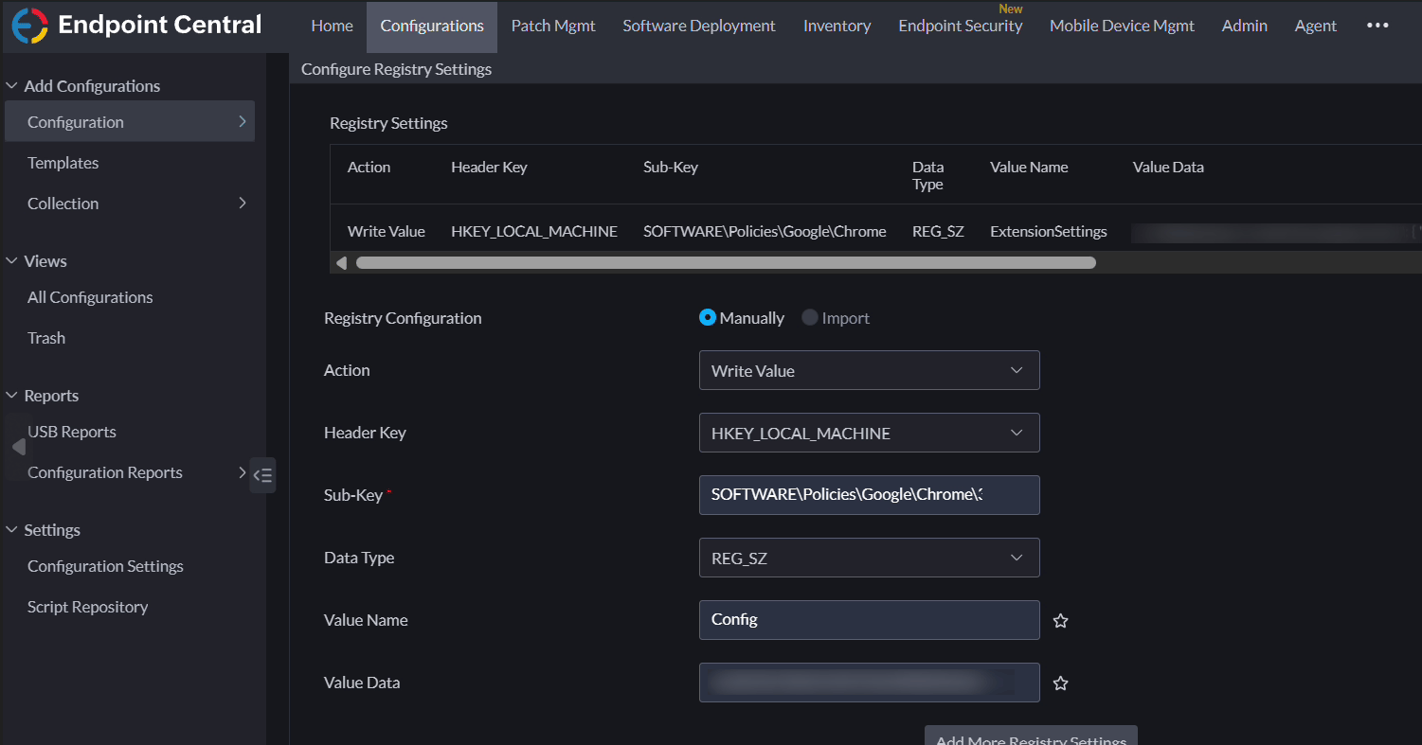The width and height of the screenshot is (1422, 745).
Task: Expand the Collection submenu arrow
Action: (x=243, y=203)
